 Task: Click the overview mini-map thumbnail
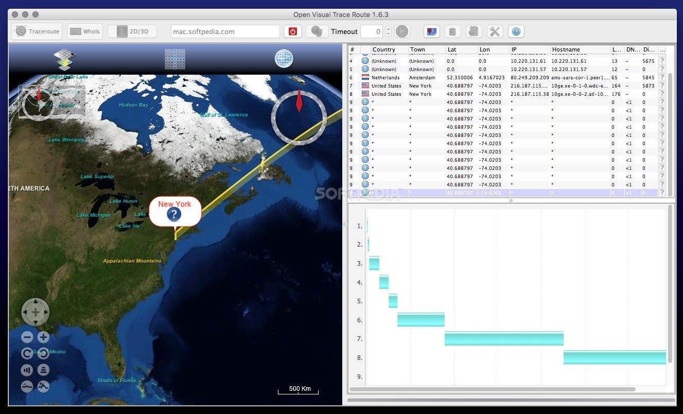coord(52,101)
